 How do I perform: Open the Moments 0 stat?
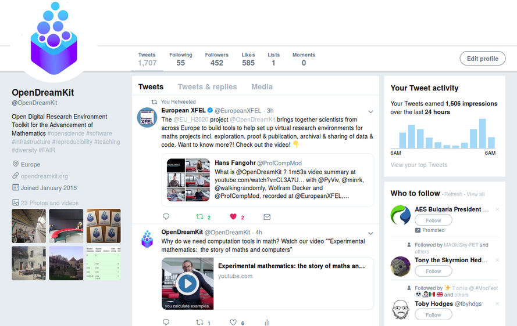[x=304, y=59]
